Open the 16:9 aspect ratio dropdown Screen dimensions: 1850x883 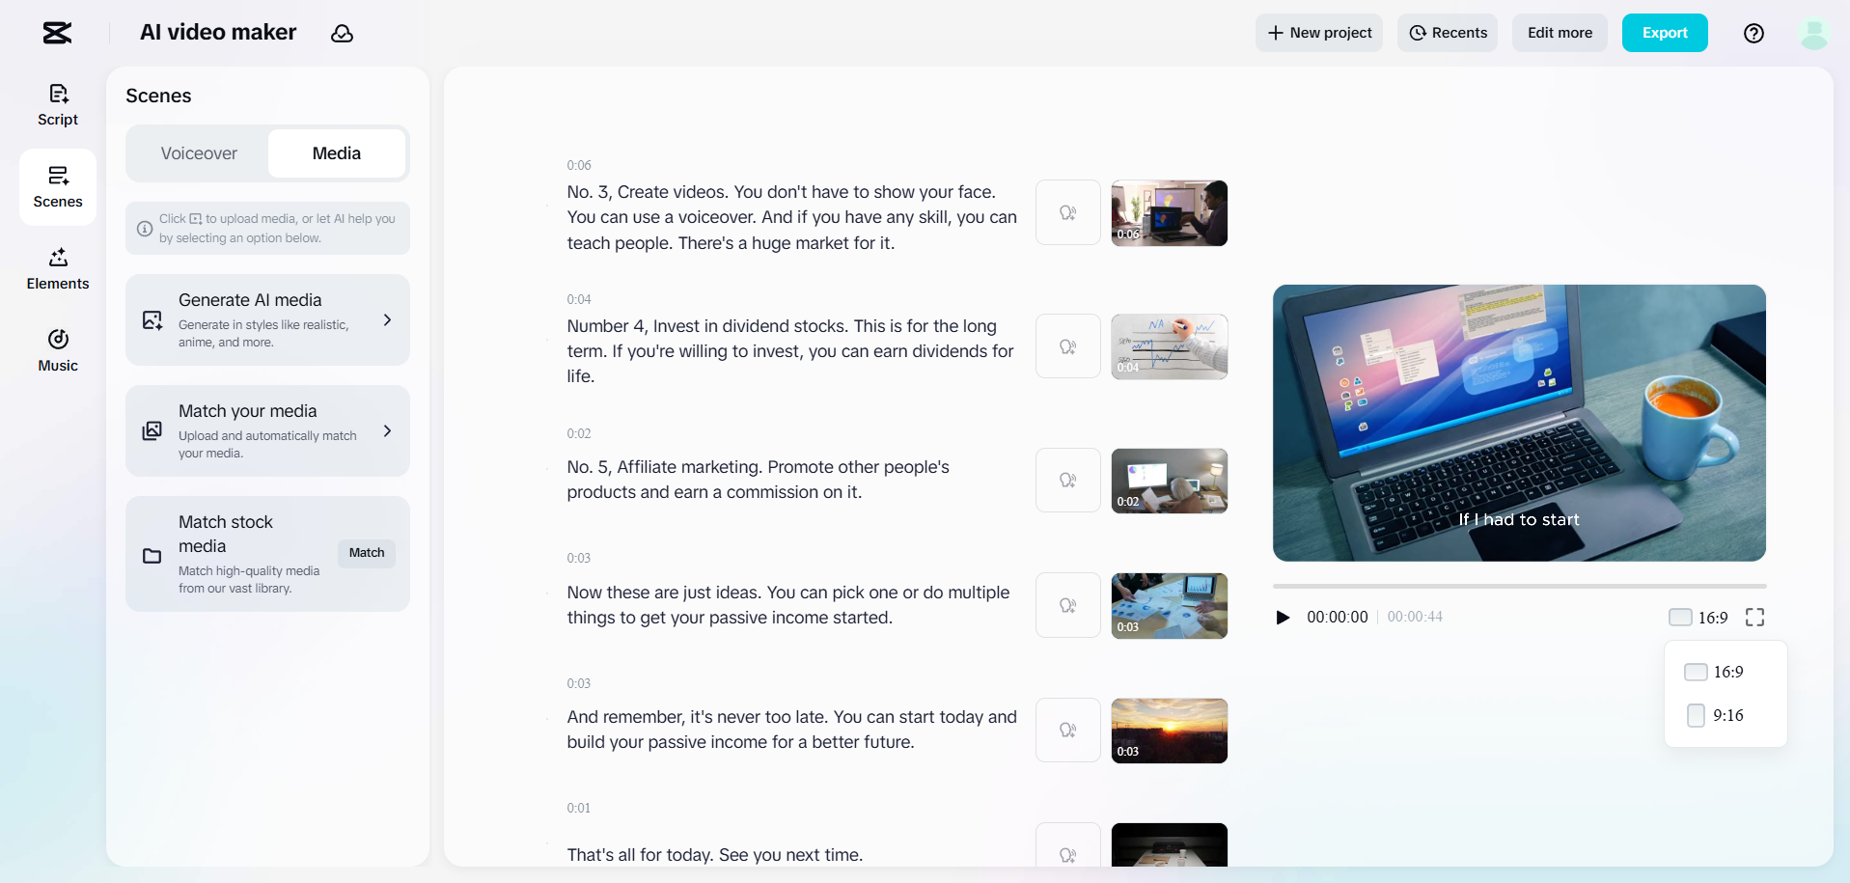pos(1699,618)
